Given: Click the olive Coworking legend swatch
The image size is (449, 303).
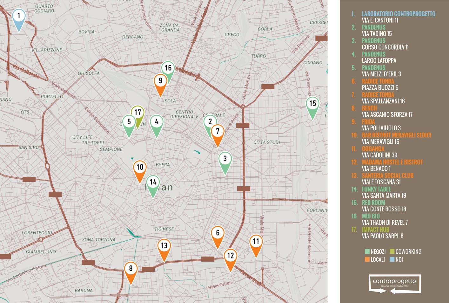Looking at the screenshot, I should point(392,251).
